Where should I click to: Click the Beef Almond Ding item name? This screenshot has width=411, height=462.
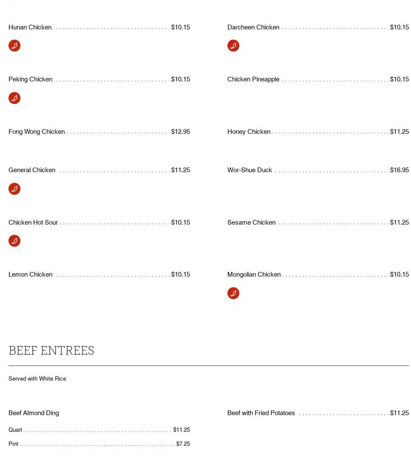click(x=34, y=413)
